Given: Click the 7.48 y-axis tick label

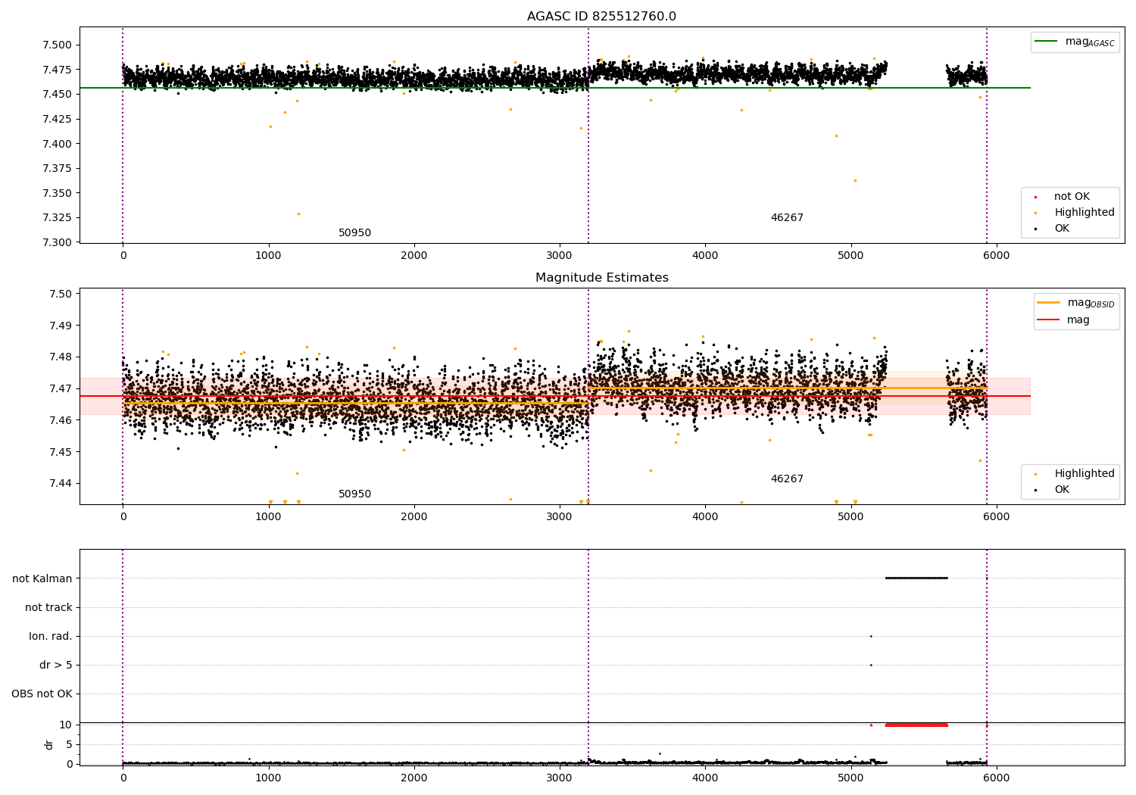Looking at the screenshot, I should click(x=60, y=357).
